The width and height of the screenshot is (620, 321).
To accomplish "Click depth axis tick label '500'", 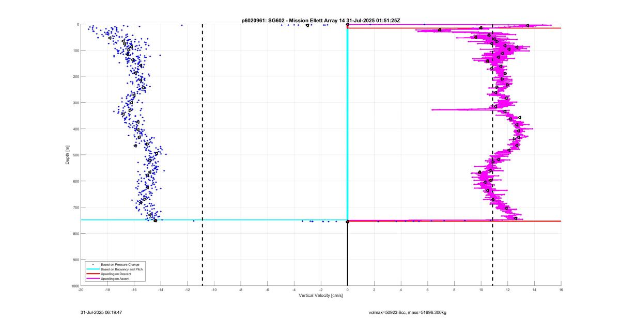I will click(75, 155).
